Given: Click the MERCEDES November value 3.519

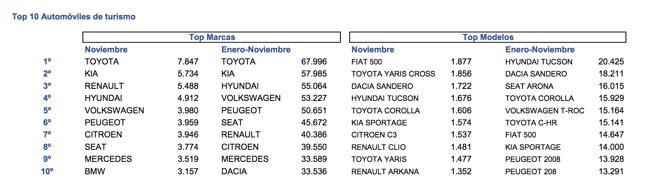Looking at the screenshot, I should pyautogui.click(x=188, y=159).
